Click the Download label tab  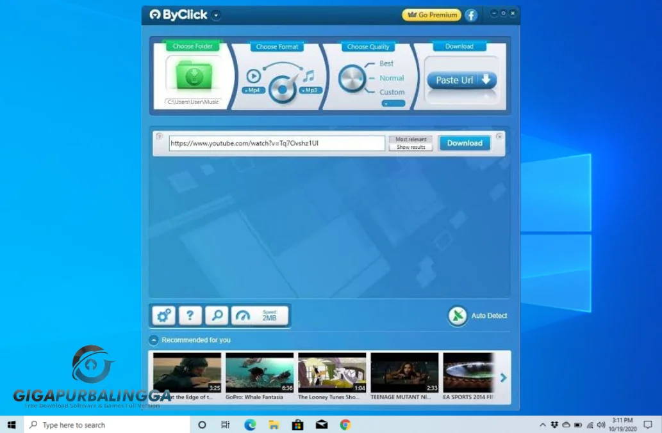[x=459, y=46]
